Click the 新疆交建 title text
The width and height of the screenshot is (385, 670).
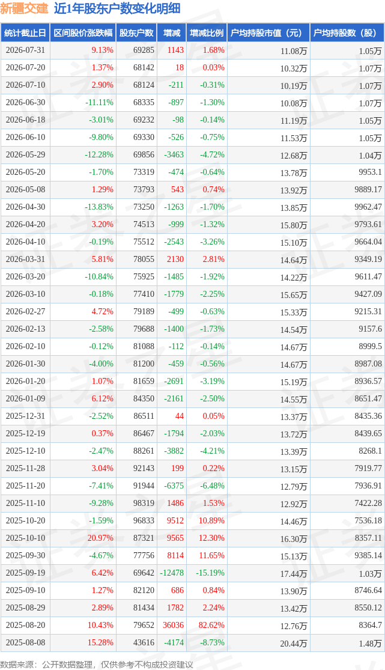(25, 8)
